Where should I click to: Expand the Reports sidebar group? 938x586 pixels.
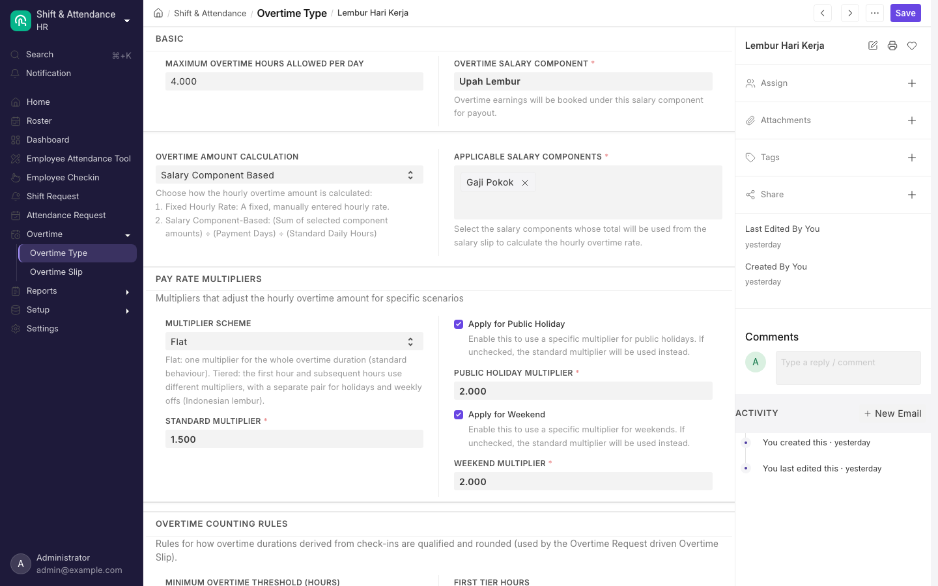(128, 292)
